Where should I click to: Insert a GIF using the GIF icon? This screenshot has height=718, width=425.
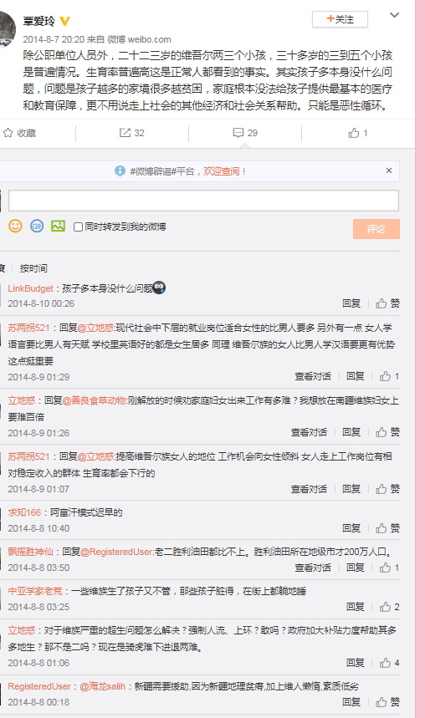[37, 227]
